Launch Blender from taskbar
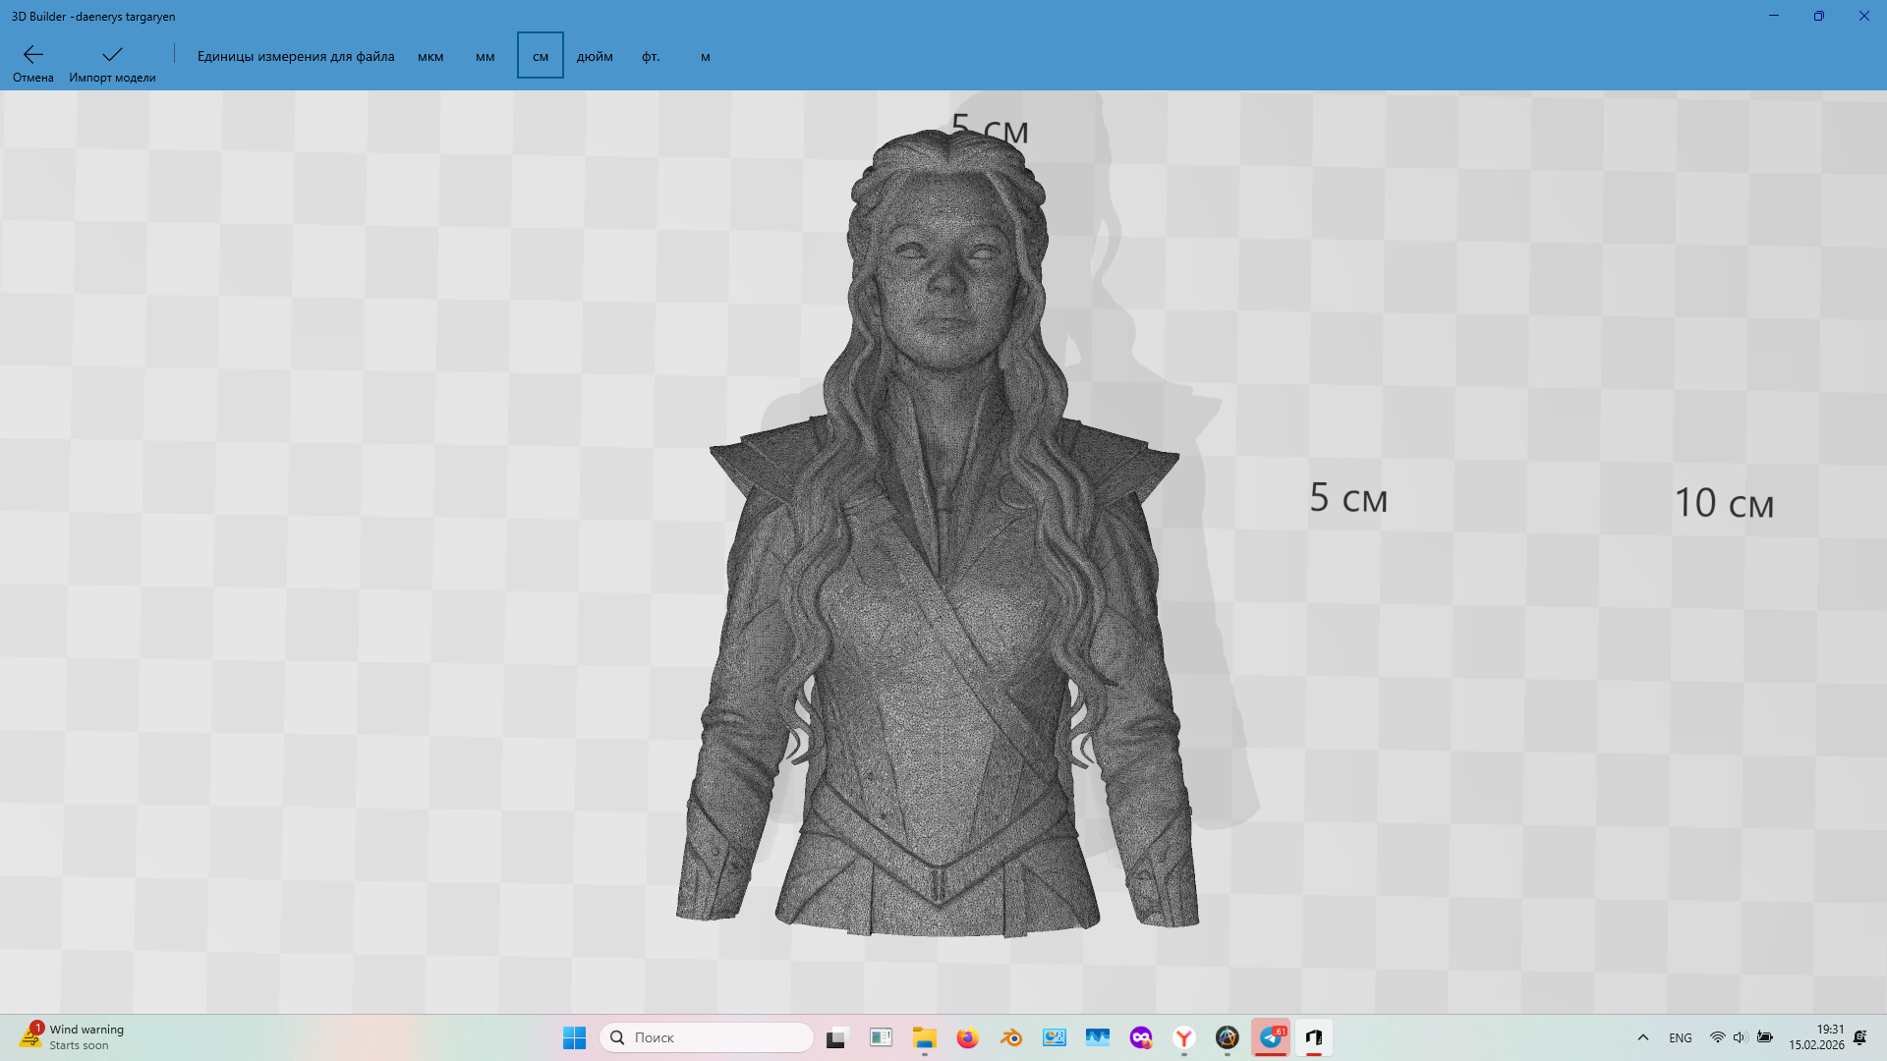 click(x=1010, y=1037)
